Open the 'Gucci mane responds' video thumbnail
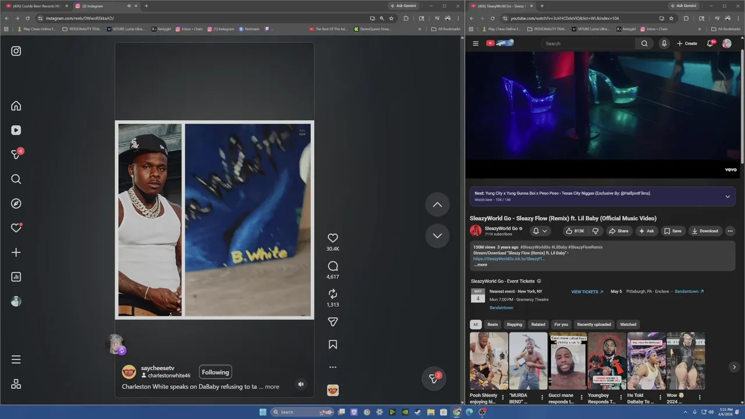Image resolution: width=745 pixels, height=419 pixels. [567, 361]
